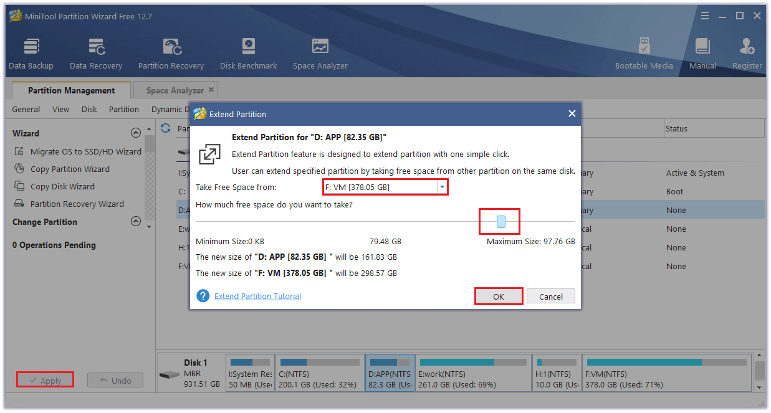This screenshot has height=413, width=771.
Task: Click the "79.48 GB" slider value
Action: 385,241
